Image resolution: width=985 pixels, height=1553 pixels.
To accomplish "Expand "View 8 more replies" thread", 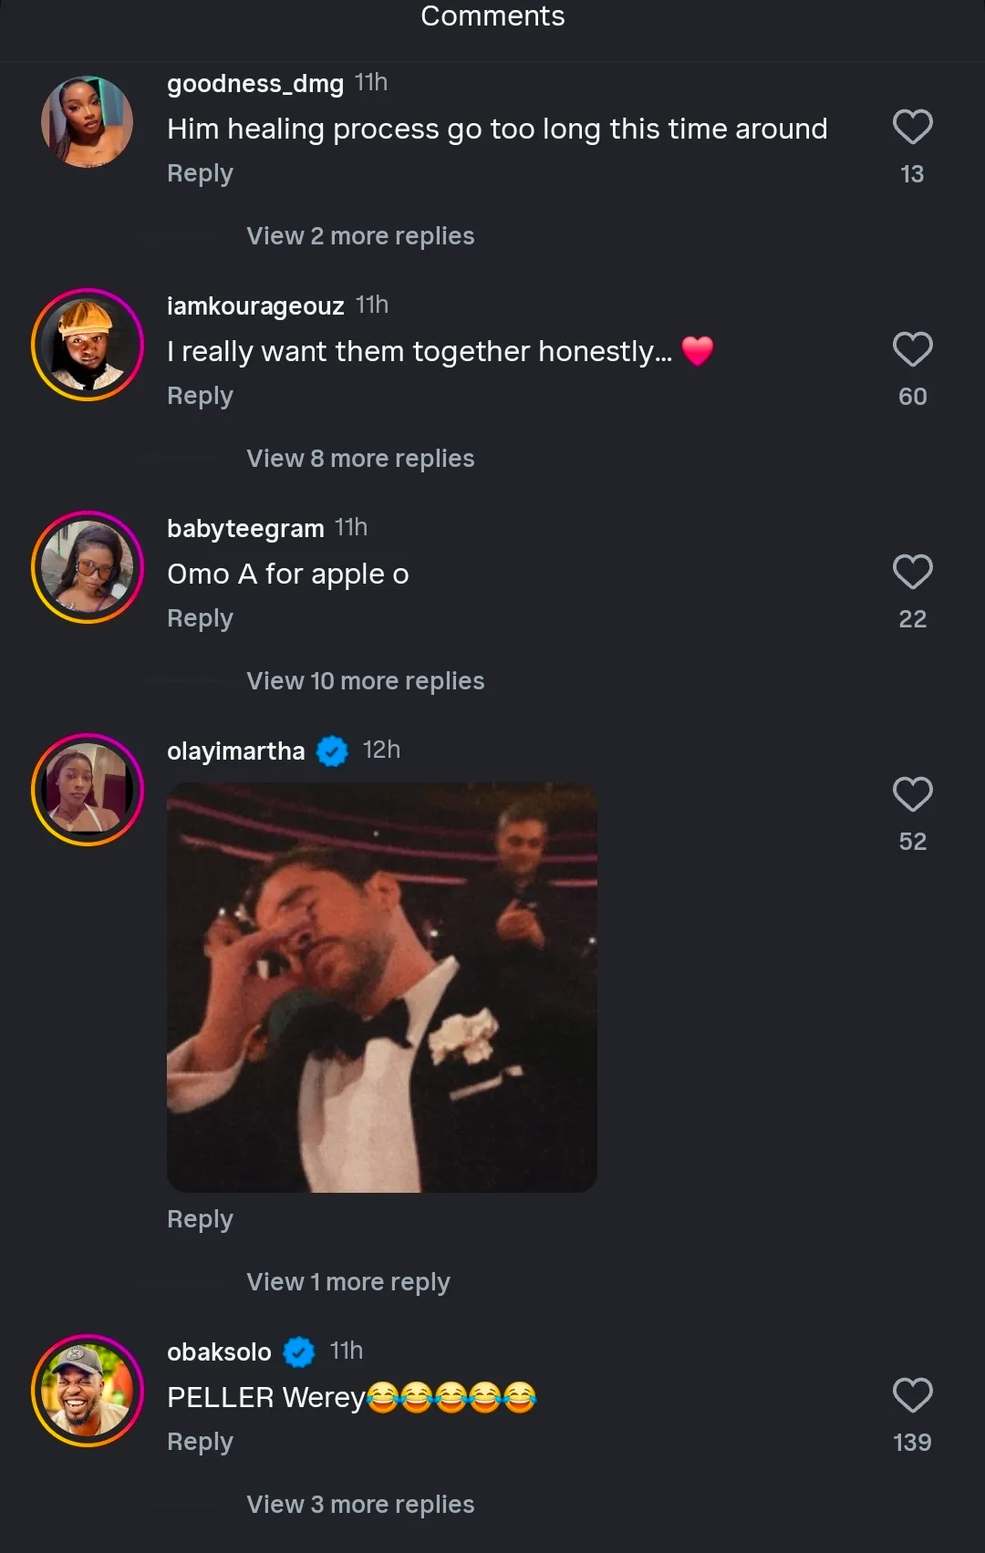I will tap(360, 459).
